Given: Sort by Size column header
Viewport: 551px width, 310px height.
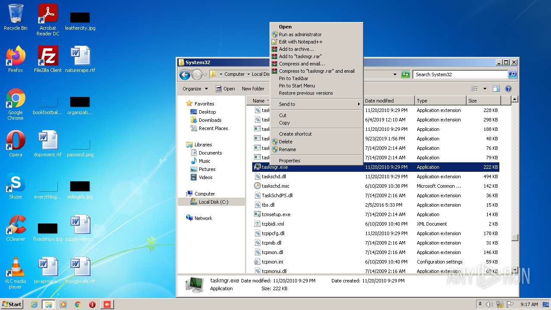Looking at the screenshot, I should (x=483, y=101).
